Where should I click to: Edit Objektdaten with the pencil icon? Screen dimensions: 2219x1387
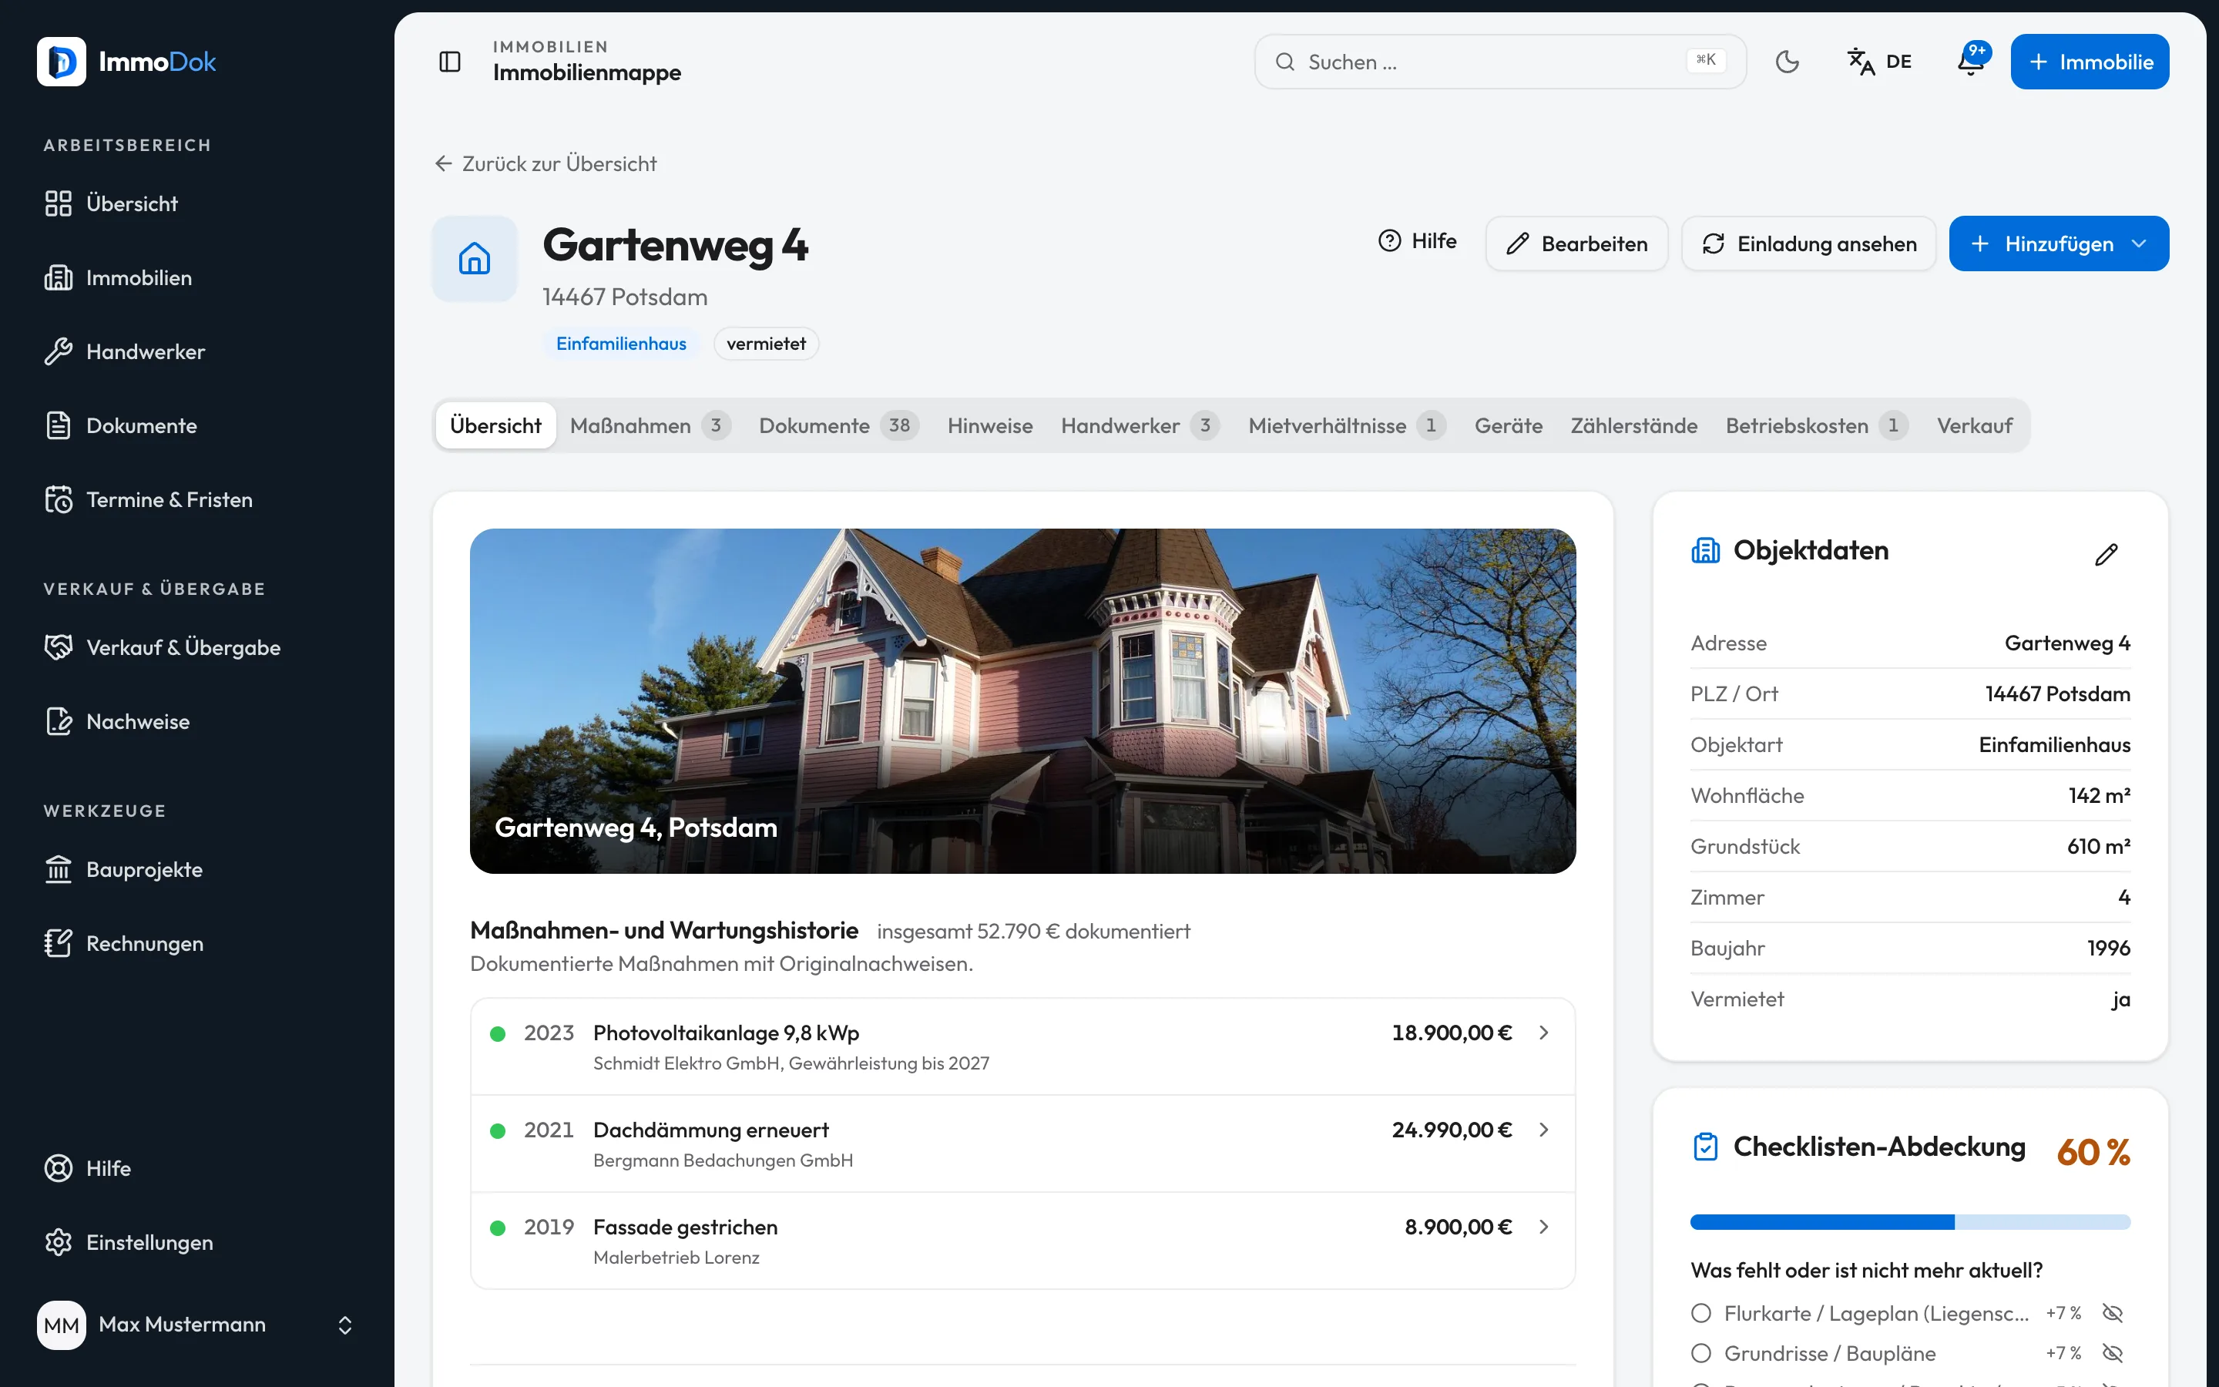tap(2107, 554)
